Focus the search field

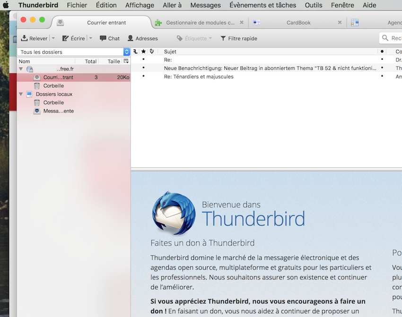pos(391,38)
